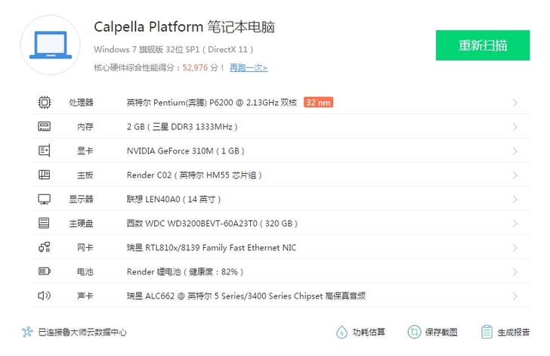Image resolution: width=550 pixels, height=356 pixels.
Task: Expand the 处理器 row chevron
Action: [515, 103]
